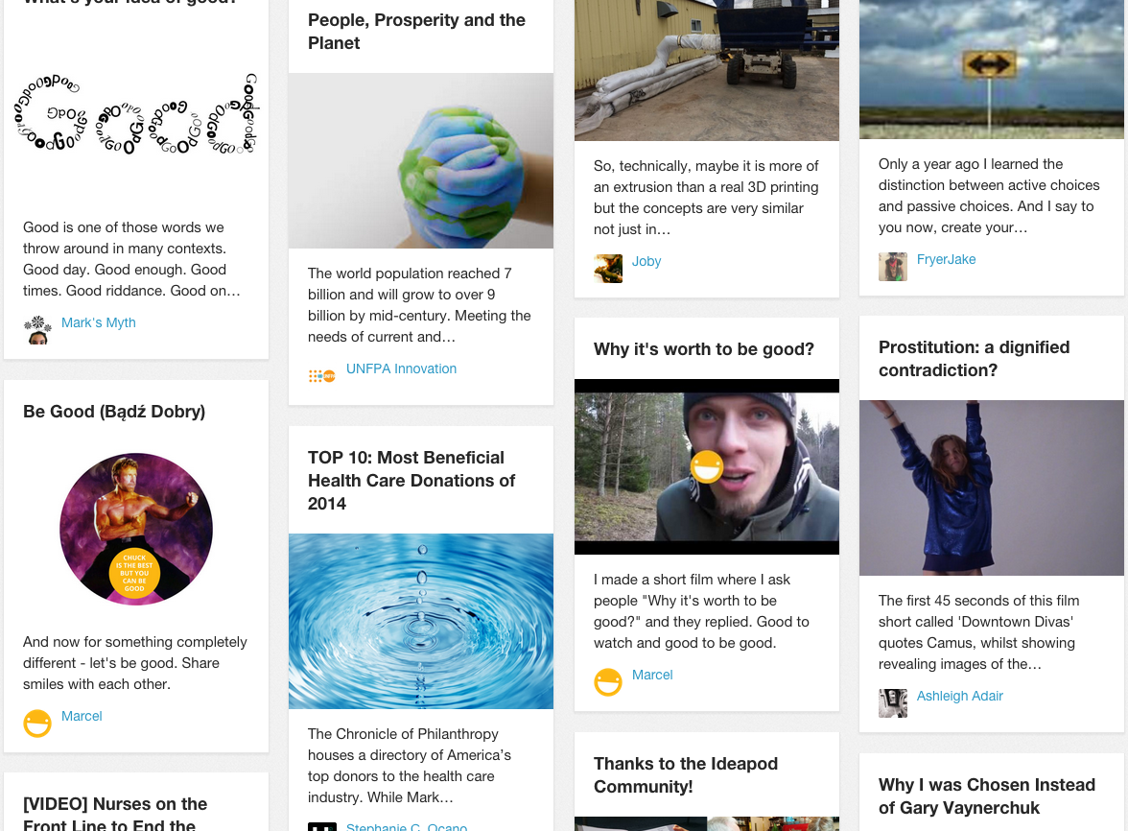Open the Ashleigh Adair author link
Screen dimensions: 1128x831
tap(959, 696)
